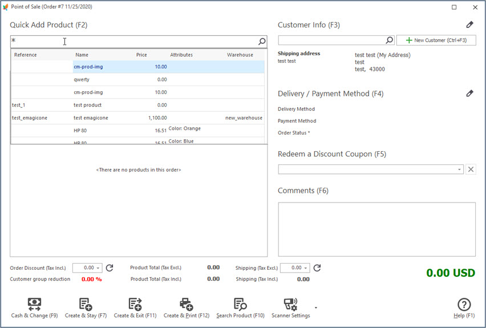Select the qwerty product row
The width and height of the screenshot is (486, 328).
coord(138,79)
